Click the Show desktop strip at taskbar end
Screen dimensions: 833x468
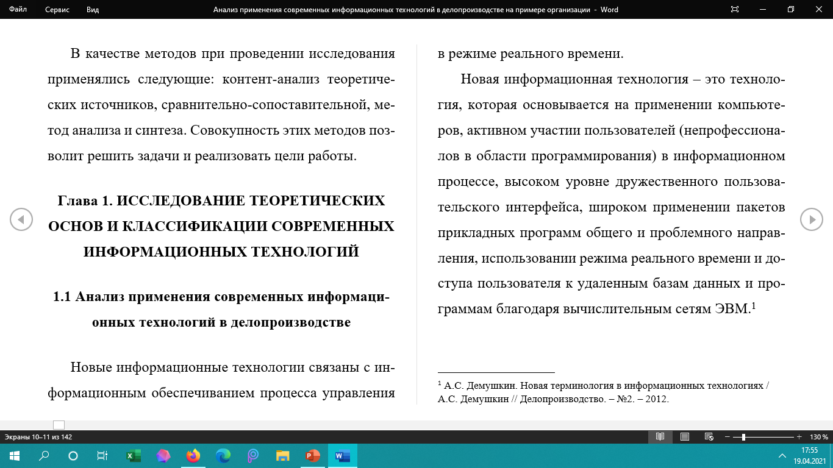click(x=831, y=456)
